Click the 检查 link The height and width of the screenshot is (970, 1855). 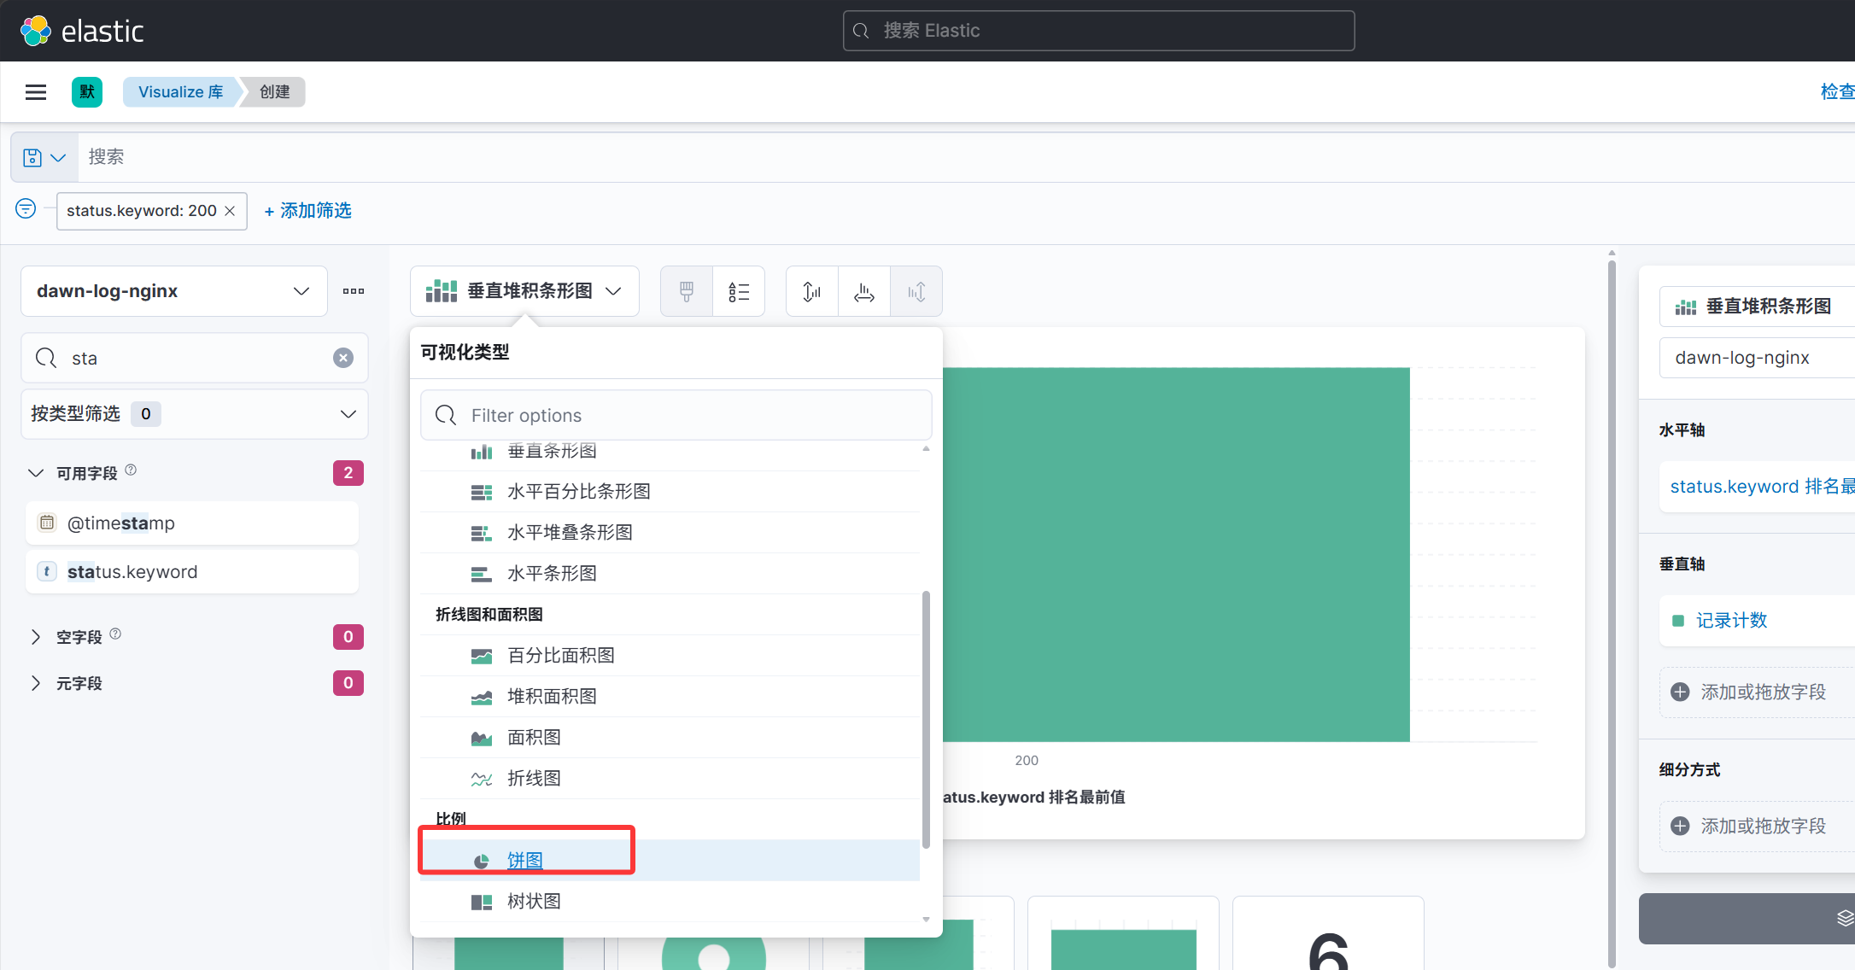pos(1837,92)
